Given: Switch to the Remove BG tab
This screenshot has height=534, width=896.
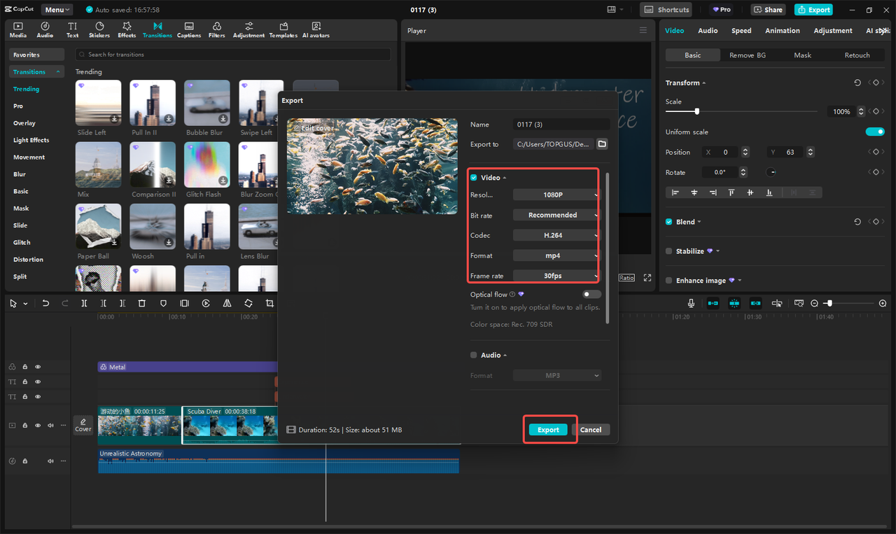Looking at the screenshot, I should [747, 55].
